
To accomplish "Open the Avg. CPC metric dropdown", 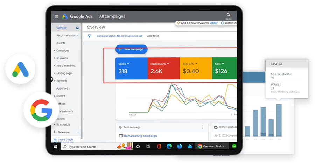I will [x=196, y=64].
